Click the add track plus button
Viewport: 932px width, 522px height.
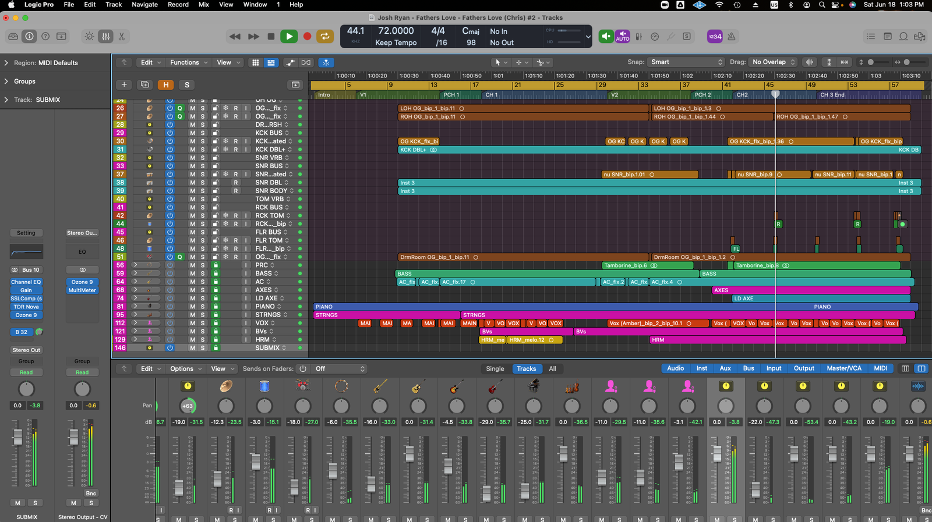(124, 85)
